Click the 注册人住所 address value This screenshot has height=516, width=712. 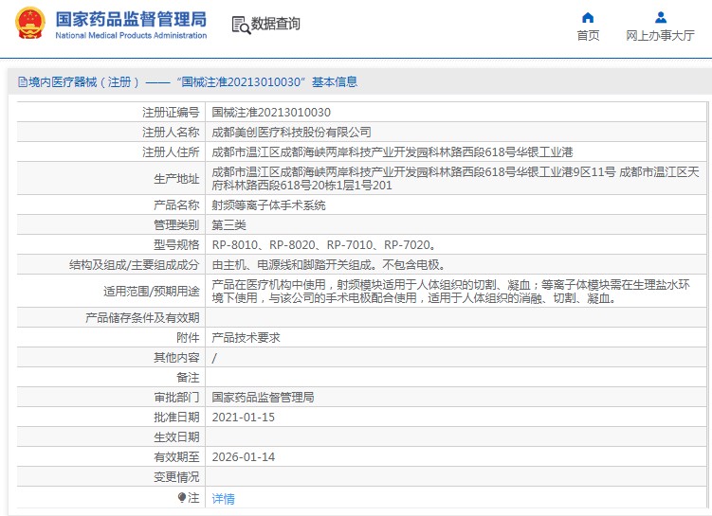coord(393,152)
